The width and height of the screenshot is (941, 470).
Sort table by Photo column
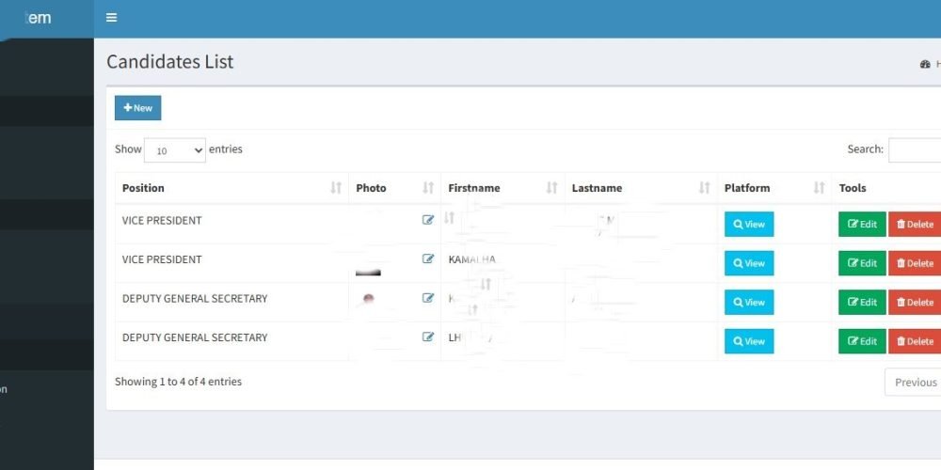pyautogui.click(x=393, y=188)
